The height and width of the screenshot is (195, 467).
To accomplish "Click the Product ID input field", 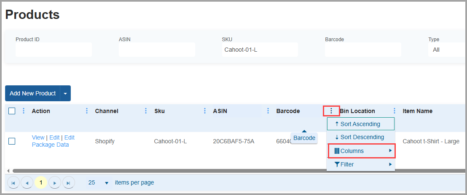I will click(54, 50).
